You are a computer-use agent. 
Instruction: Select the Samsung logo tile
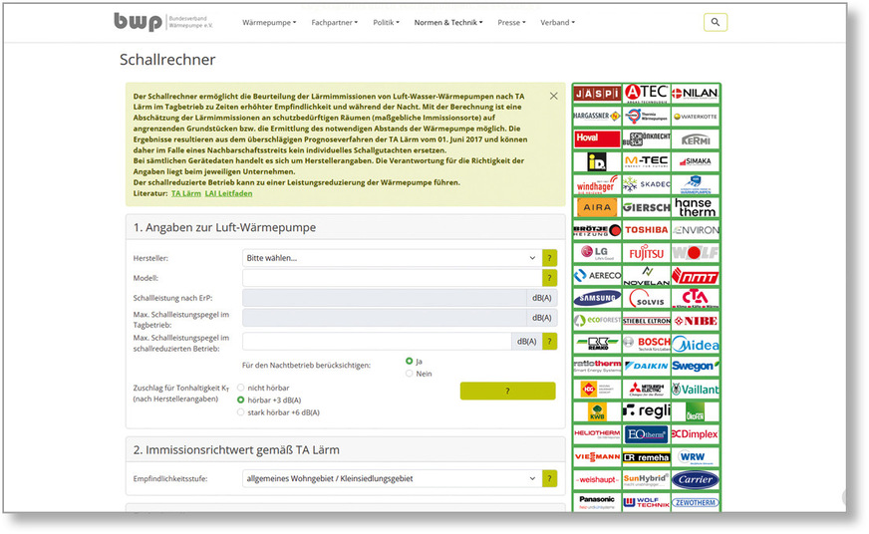pyautogui.click(x=596, y=298)
